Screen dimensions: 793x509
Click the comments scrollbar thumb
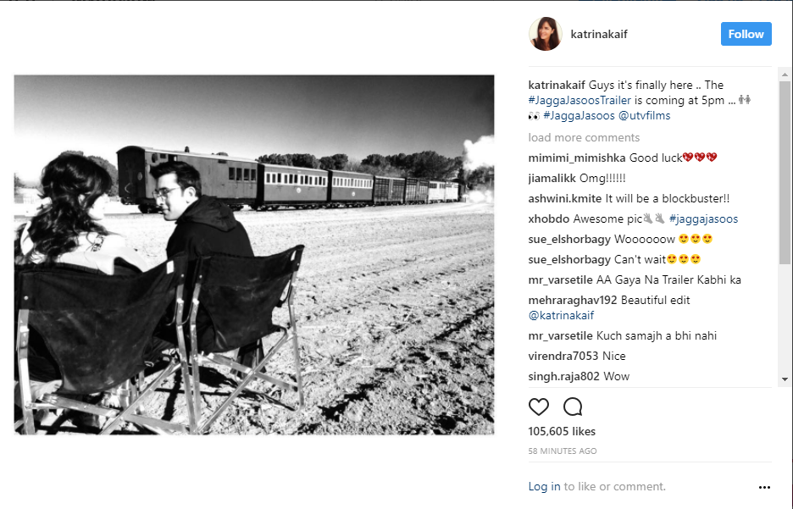(x=785, y=172)
